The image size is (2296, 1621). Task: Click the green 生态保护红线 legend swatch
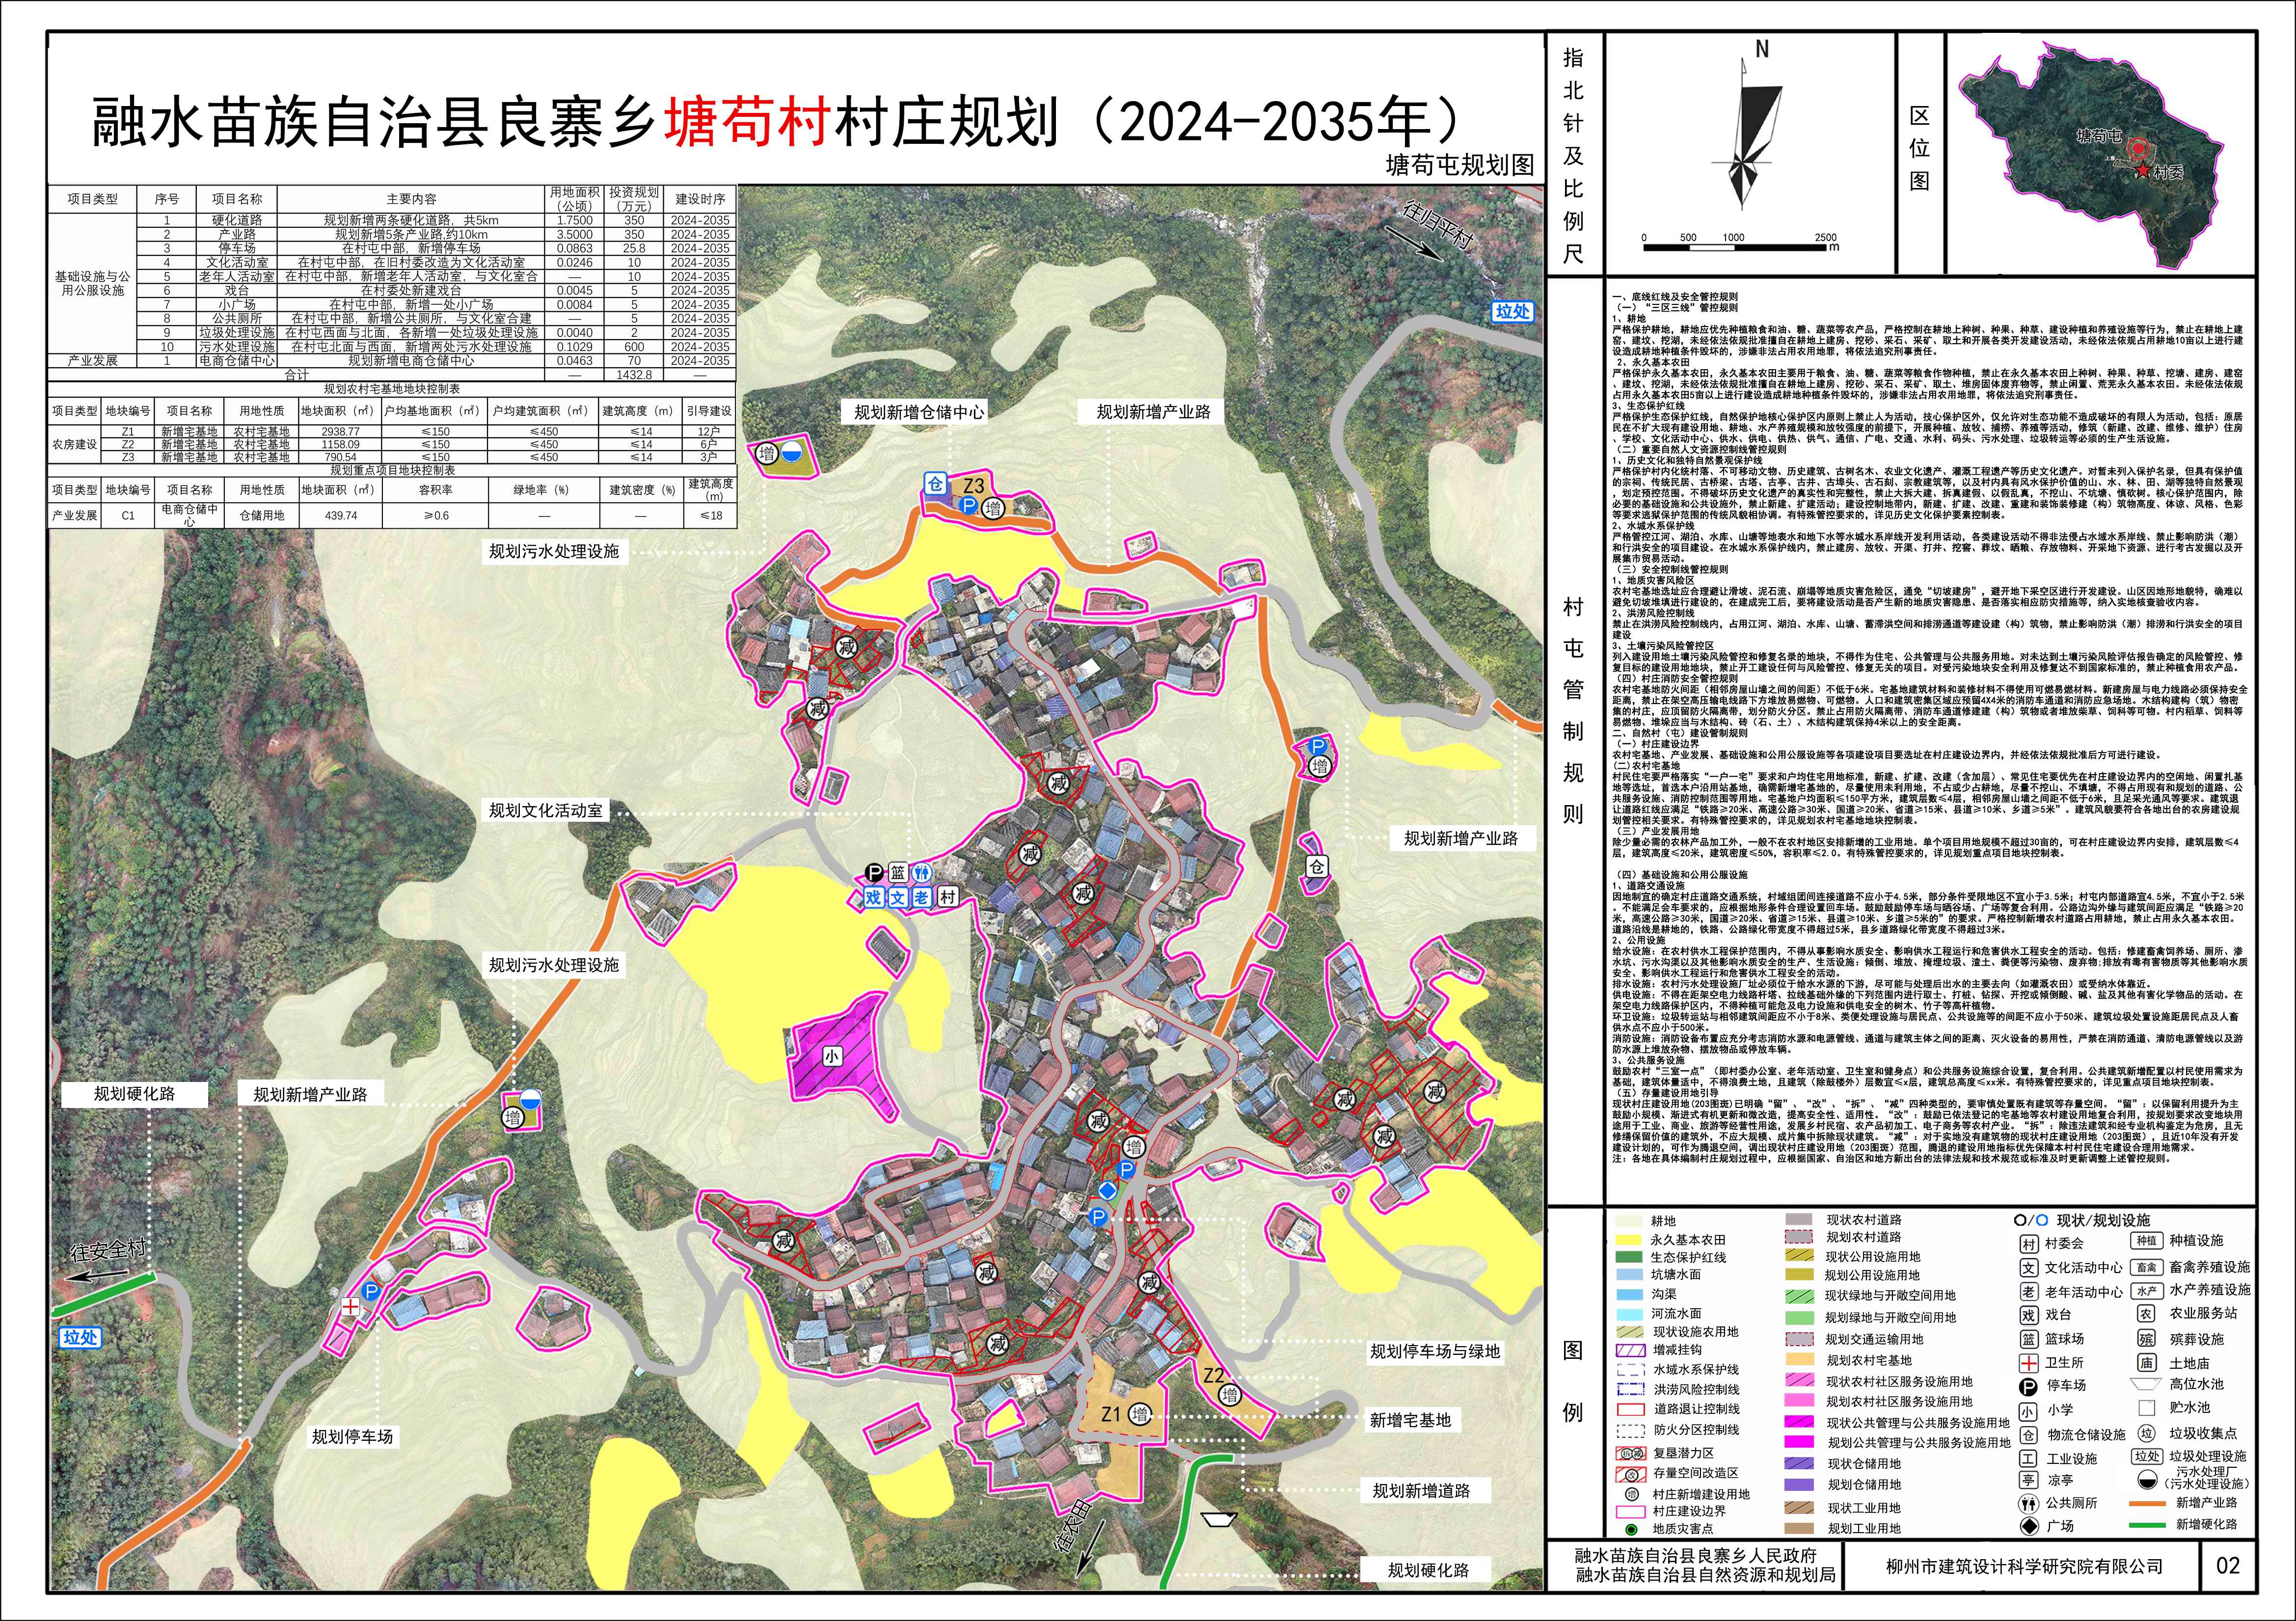coord(1629,1257)
